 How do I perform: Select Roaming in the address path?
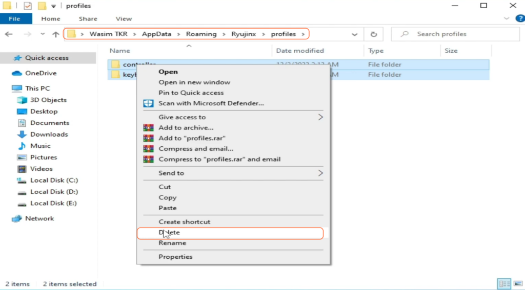point(201,34)
